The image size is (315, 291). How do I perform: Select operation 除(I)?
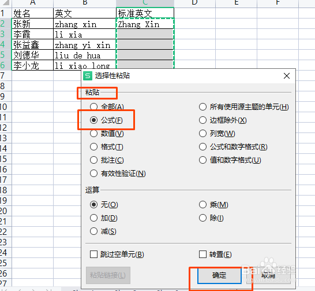click(211, 218)
